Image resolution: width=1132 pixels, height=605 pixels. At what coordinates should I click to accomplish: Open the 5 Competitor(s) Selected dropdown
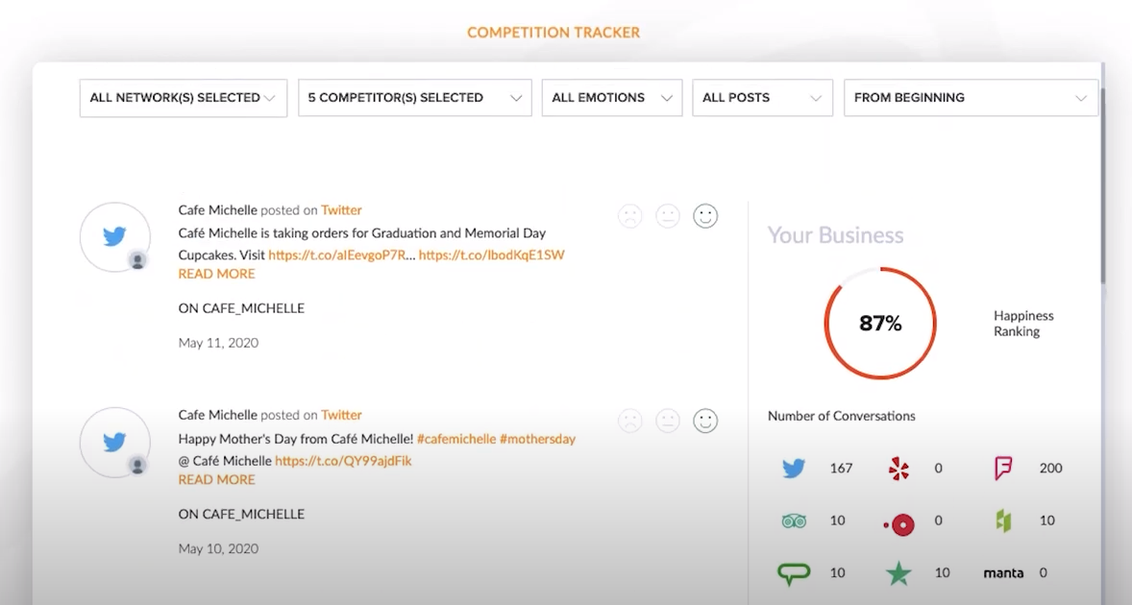[415, 97]
